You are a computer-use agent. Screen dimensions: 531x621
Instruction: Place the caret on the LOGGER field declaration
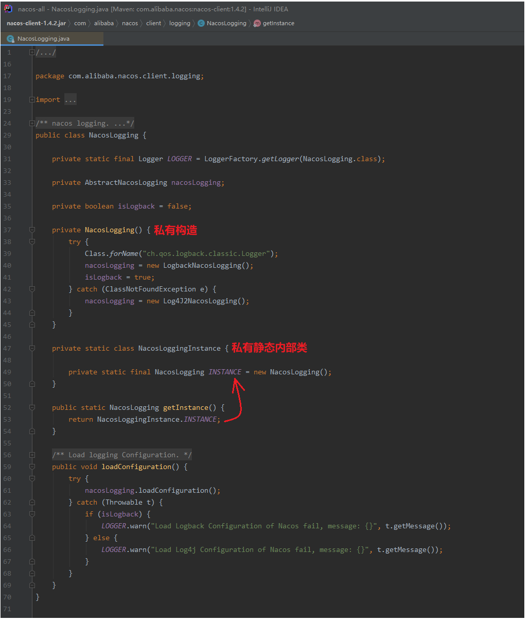180,159
